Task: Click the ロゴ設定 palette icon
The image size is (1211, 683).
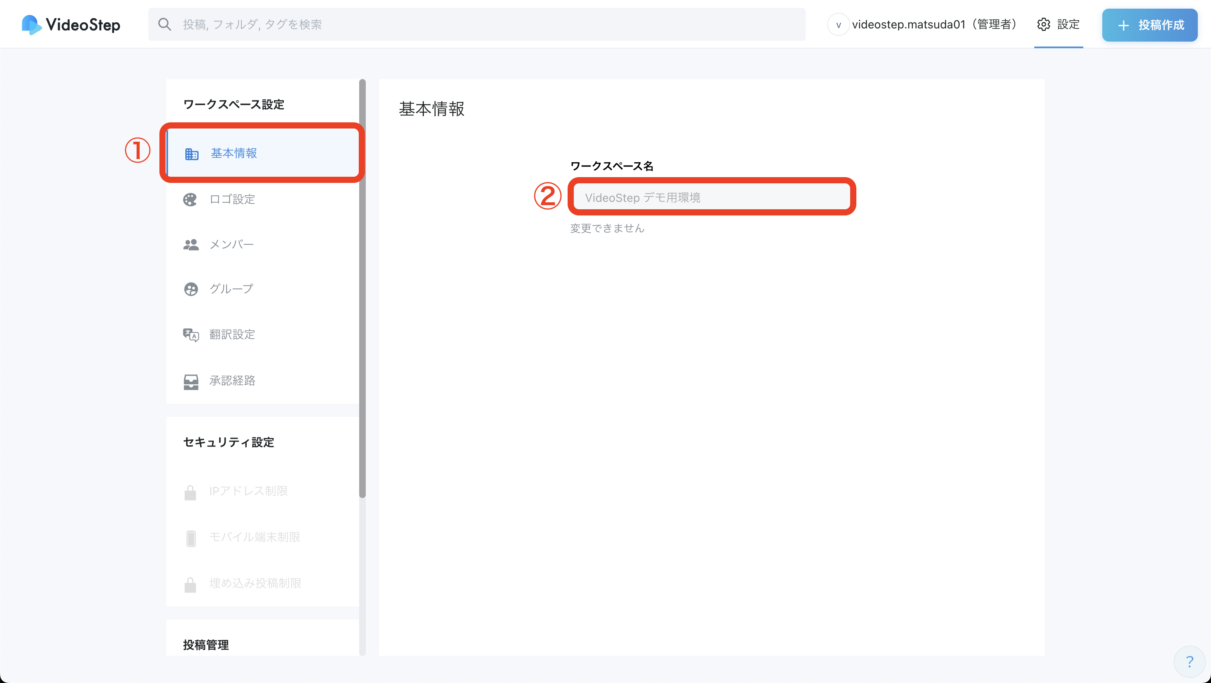Action: point(190,199)
